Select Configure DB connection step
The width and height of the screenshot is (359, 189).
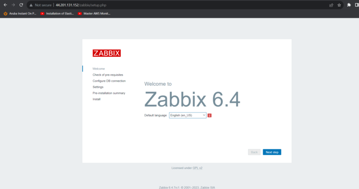pos(109,81)
